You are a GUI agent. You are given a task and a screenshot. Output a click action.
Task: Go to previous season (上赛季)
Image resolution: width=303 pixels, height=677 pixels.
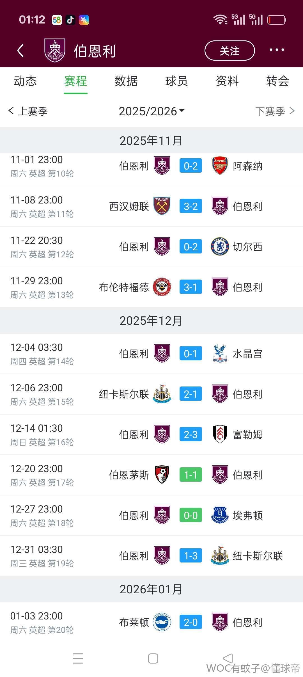[28, 111]
